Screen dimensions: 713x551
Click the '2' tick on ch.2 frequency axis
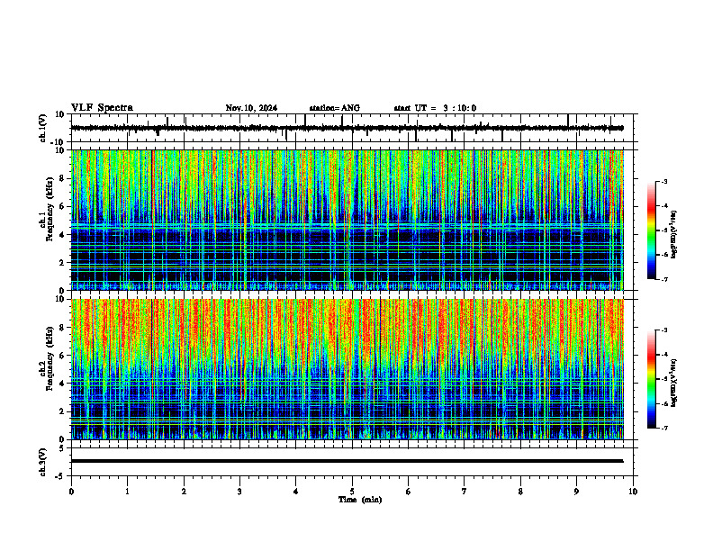pos(63,411)
